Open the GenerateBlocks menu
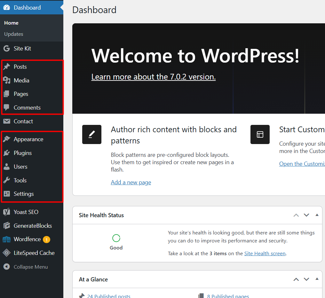 point(31,225)
